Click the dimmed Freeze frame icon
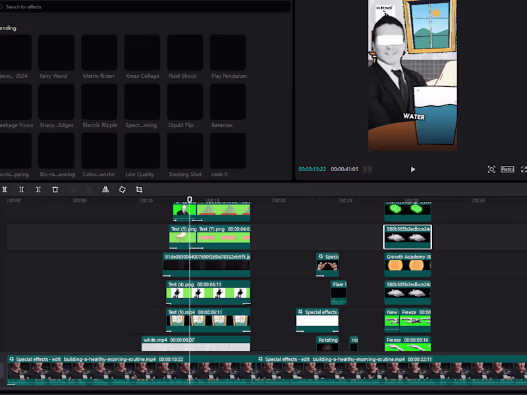Viewport: 527px width, 395px height. coord(72,190)
